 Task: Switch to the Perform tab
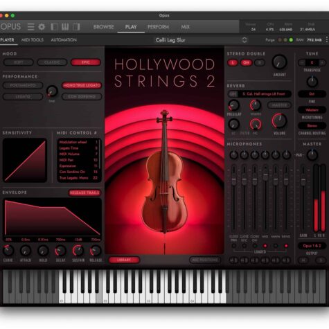click(x=159, y=27)
